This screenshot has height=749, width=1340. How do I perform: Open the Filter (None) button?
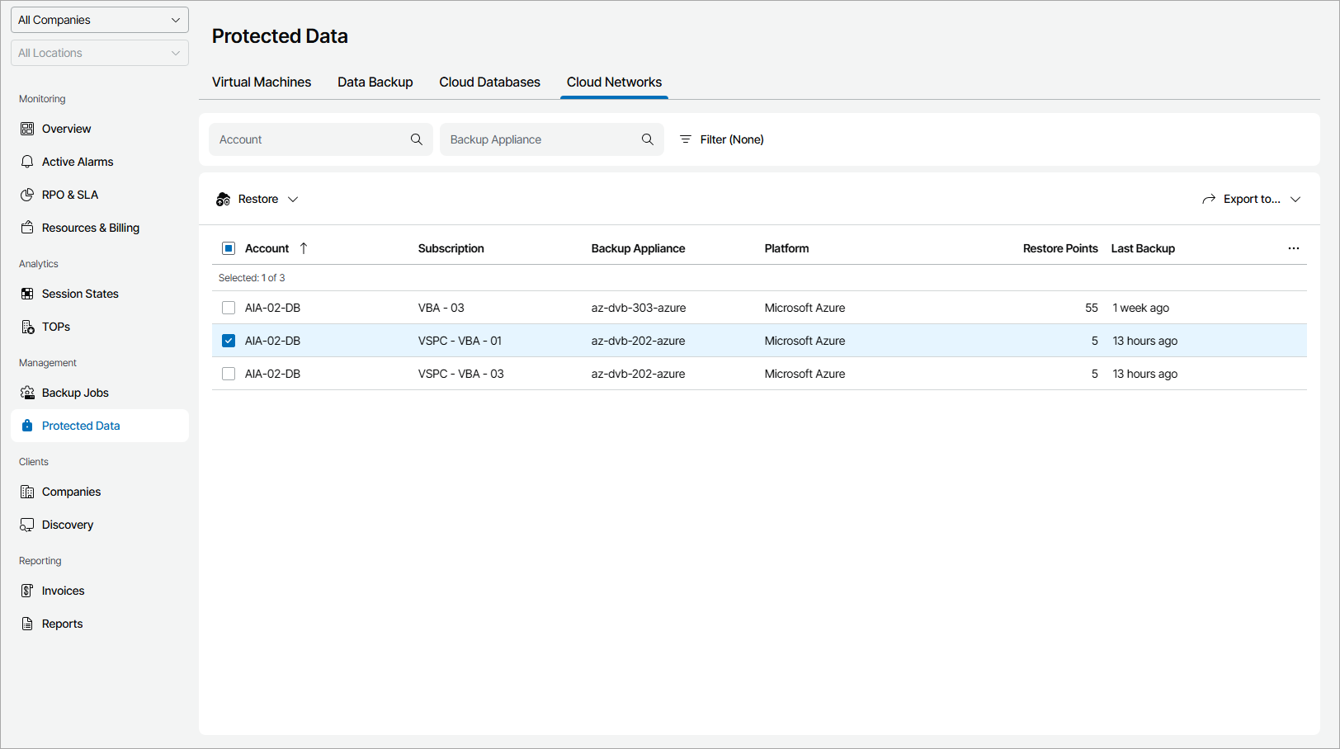pos(721,139)
